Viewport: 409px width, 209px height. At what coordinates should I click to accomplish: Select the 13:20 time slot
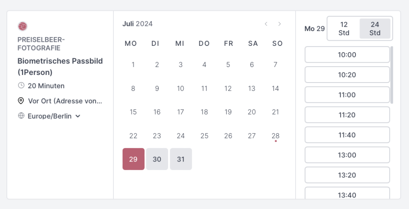coord(347,175)
